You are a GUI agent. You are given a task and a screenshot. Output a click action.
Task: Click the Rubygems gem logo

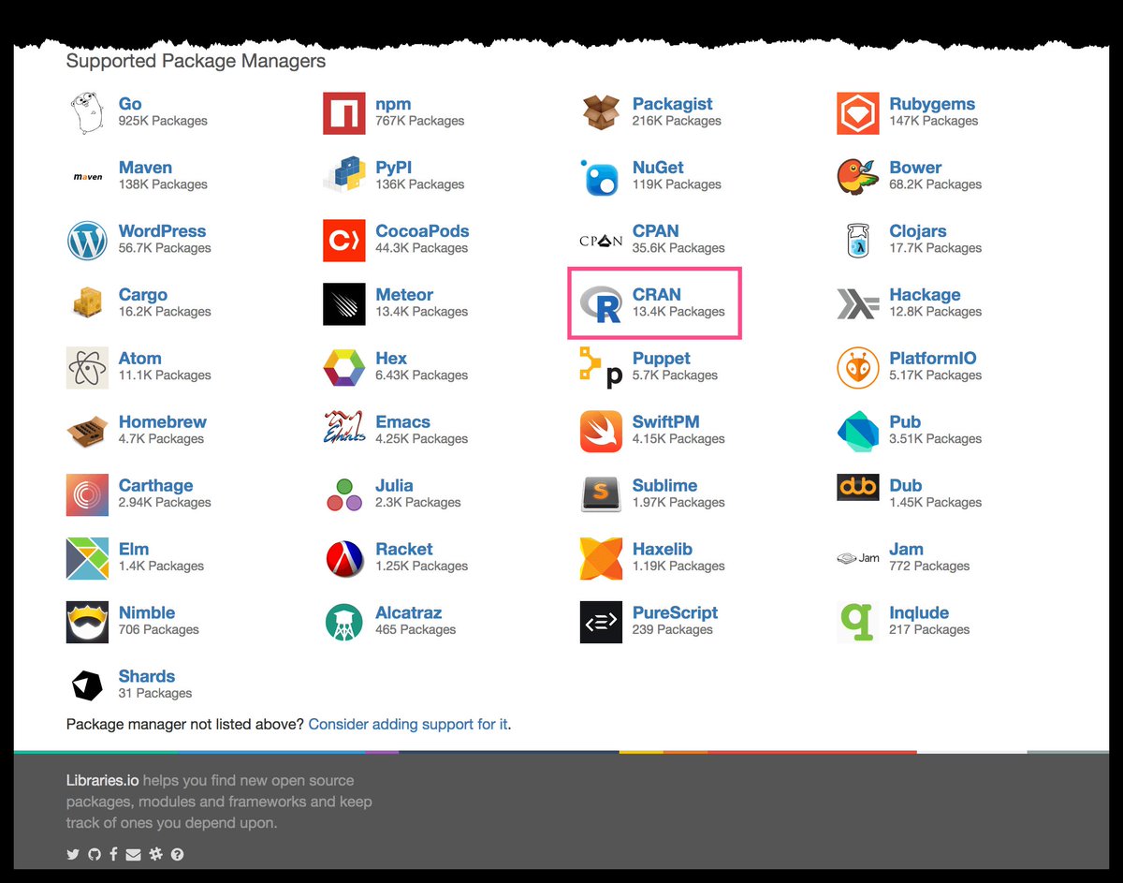857,113
